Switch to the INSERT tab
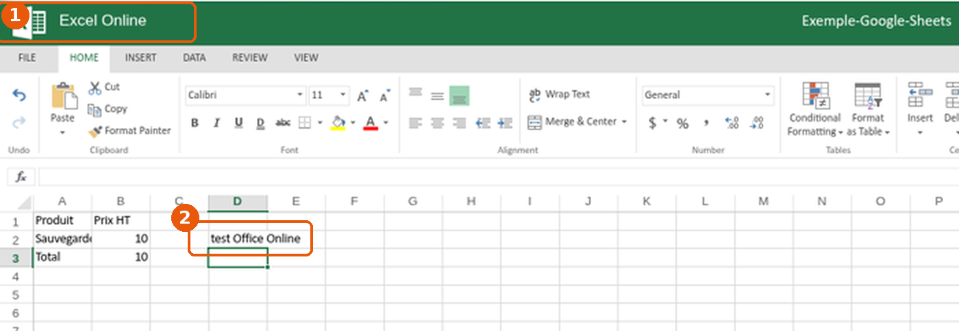 (x=140, y=58)
